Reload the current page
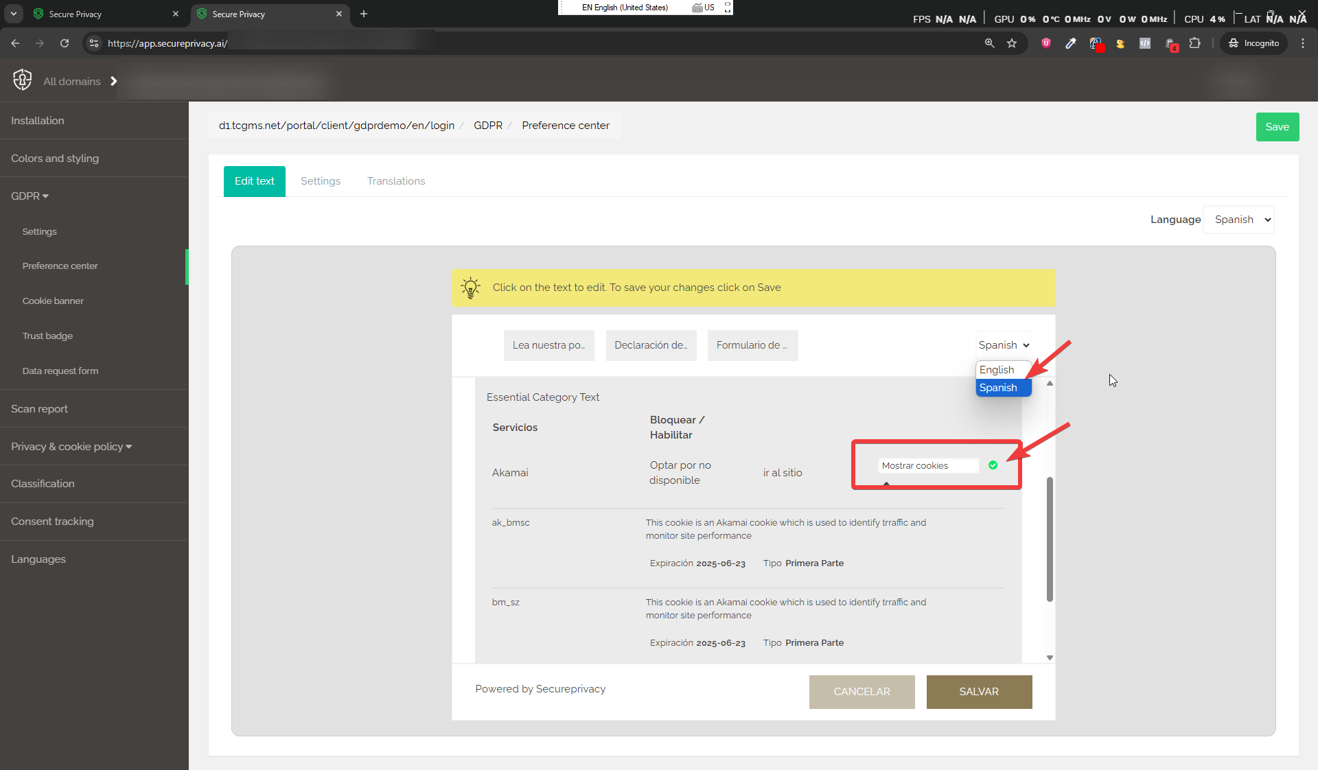The height and width of the screenshot is (770, 1318). pos(64,43)
